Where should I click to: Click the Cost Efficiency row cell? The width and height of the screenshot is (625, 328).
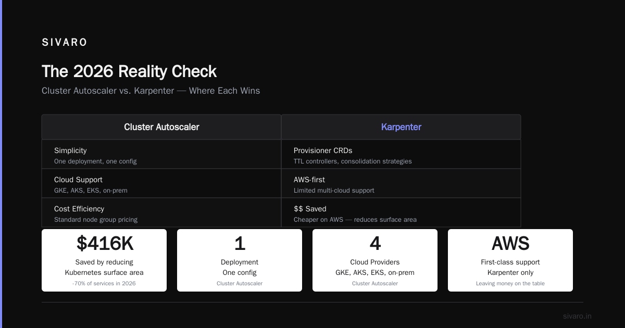point(161,212)
